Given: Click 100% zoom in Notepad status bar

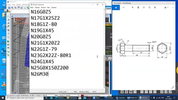Looking at the screenshot, I should click(x=75, y=92).
